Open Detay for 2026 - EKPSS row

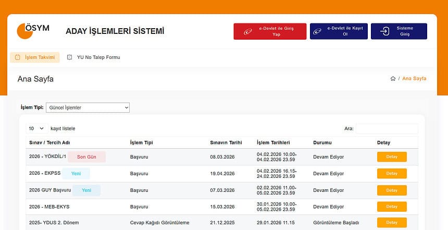coord(392,174)
